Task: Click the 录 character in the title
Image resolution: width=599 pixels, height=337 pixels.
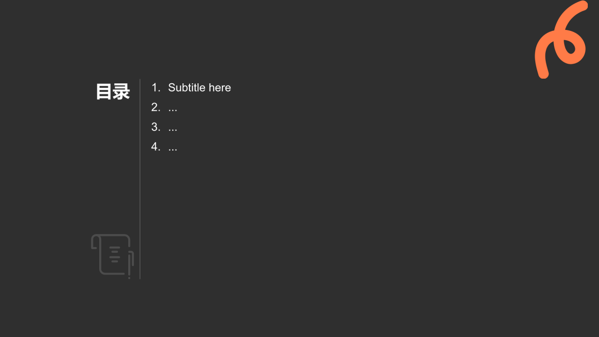Action: (121, 92)
